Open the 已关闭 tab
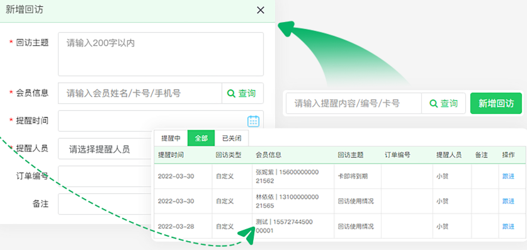This screenshot has width=527, height=250. click(x=231, y=138)
